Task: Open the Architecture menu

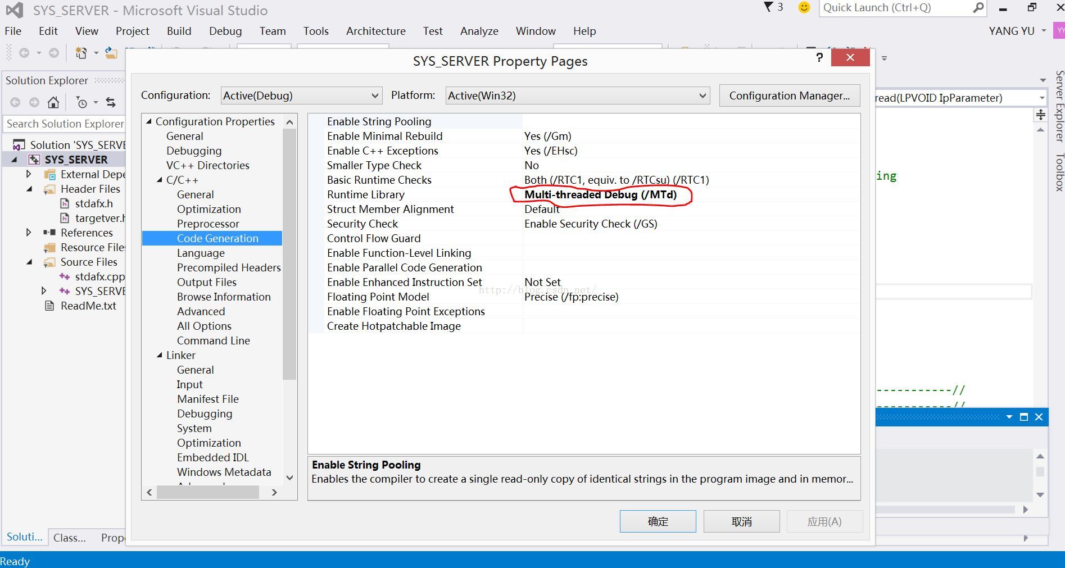Action: tap(376, 31)
